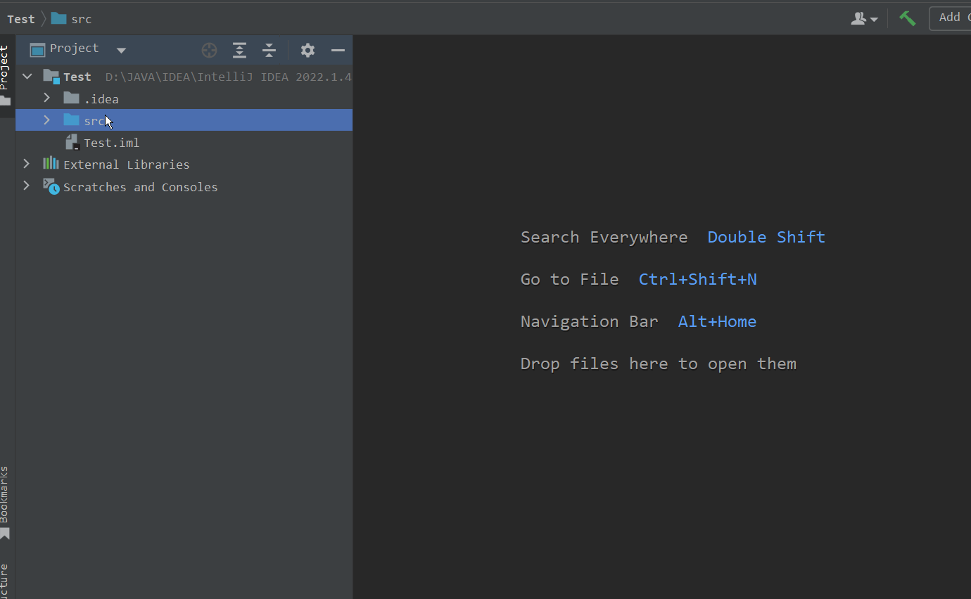971x599 pixels.
Task: Select the src folder row
Action: [x=184, y=120]
